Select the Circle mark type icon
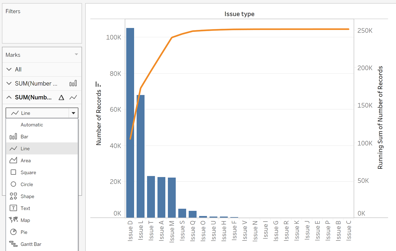 click(13, 184)
